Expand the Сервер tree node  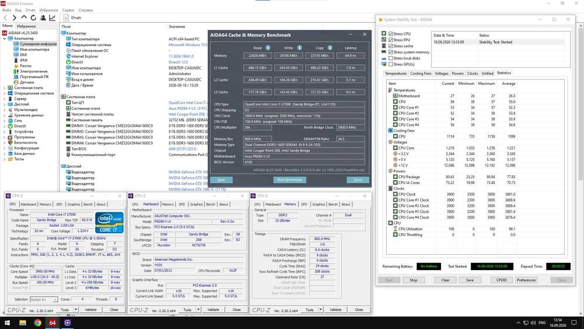[x=5, y=99]
